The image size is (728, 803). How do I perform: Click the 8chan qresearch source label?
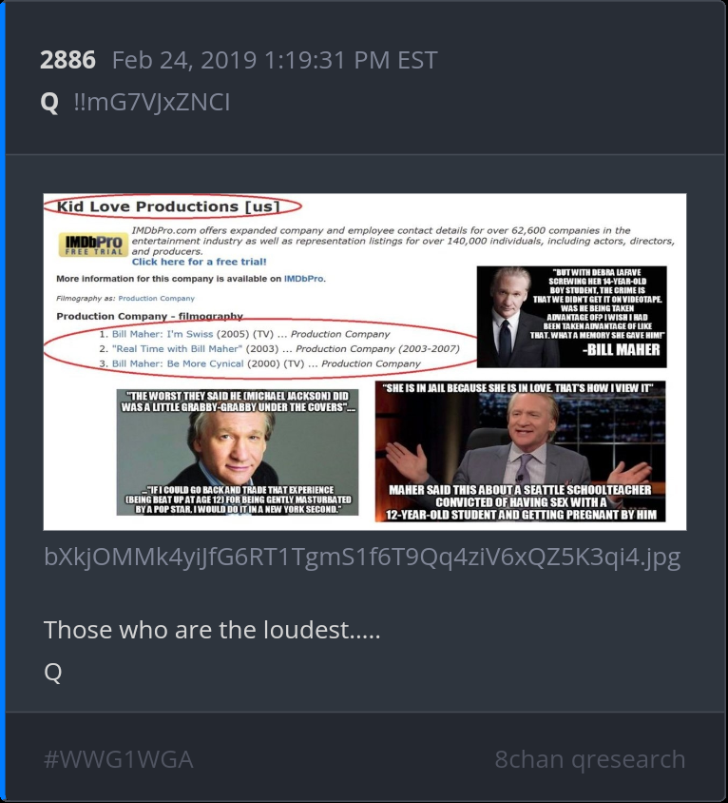tap(590, 759)
